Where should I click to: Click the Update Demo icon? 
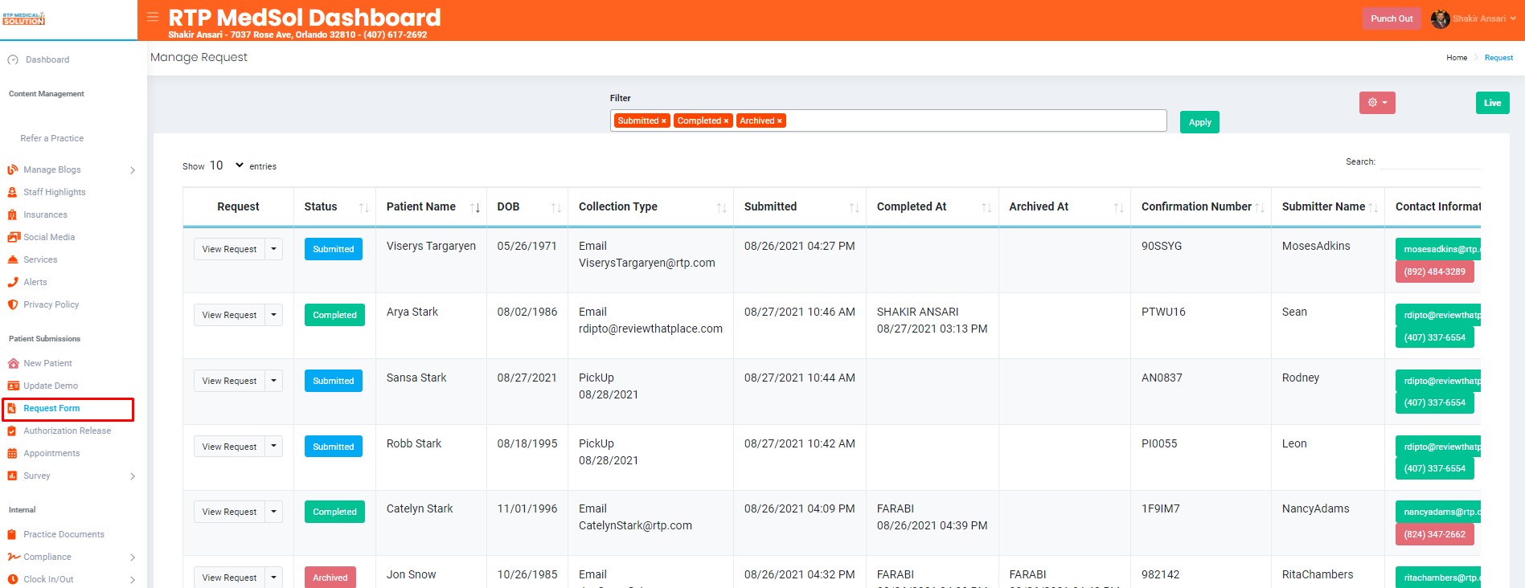[x=13, y=386]
